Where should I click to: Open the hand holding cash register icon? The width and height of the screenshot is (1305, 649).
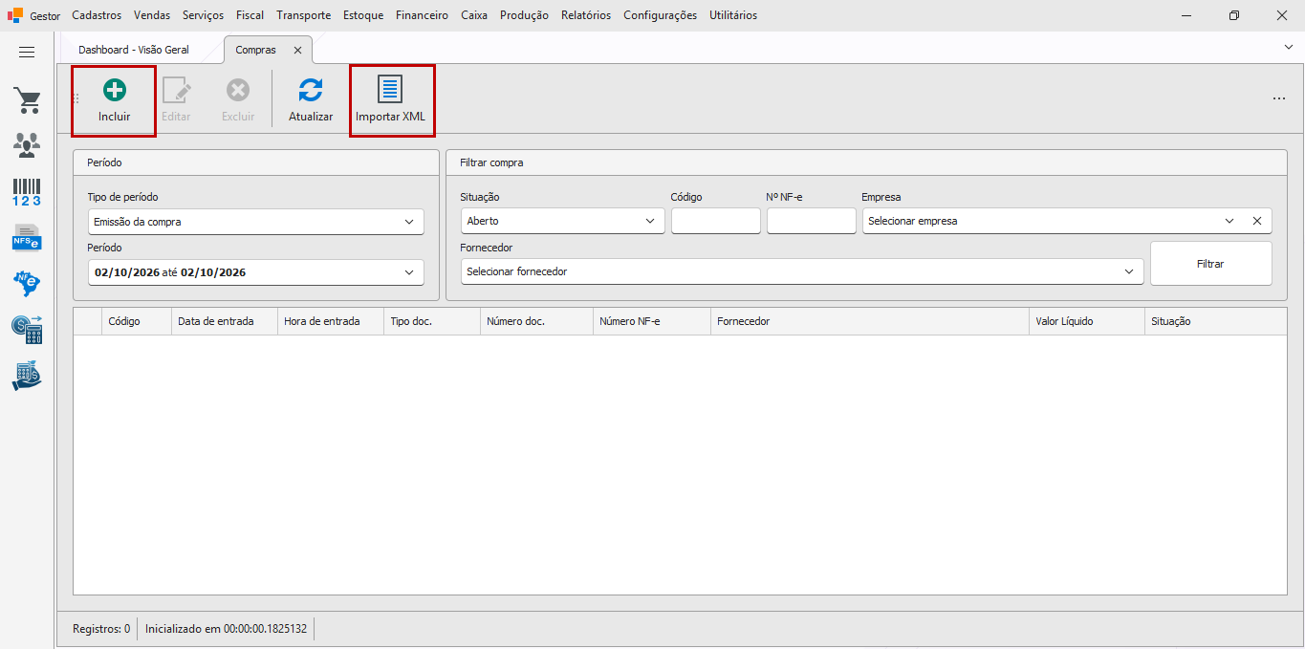coord(27,376)
